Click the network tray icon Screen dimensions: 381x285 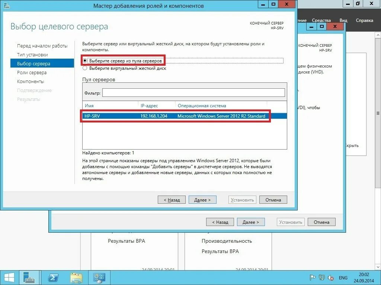(322, 278)
